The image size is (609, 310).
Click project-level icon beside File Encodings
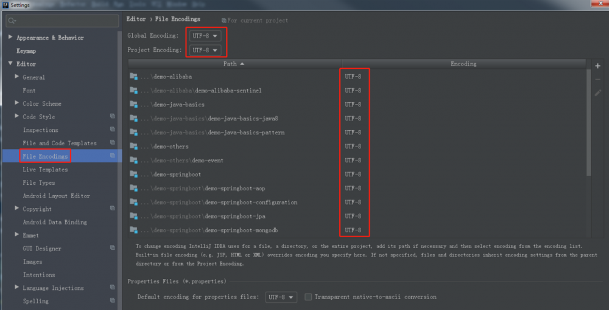tap(112, 156)
